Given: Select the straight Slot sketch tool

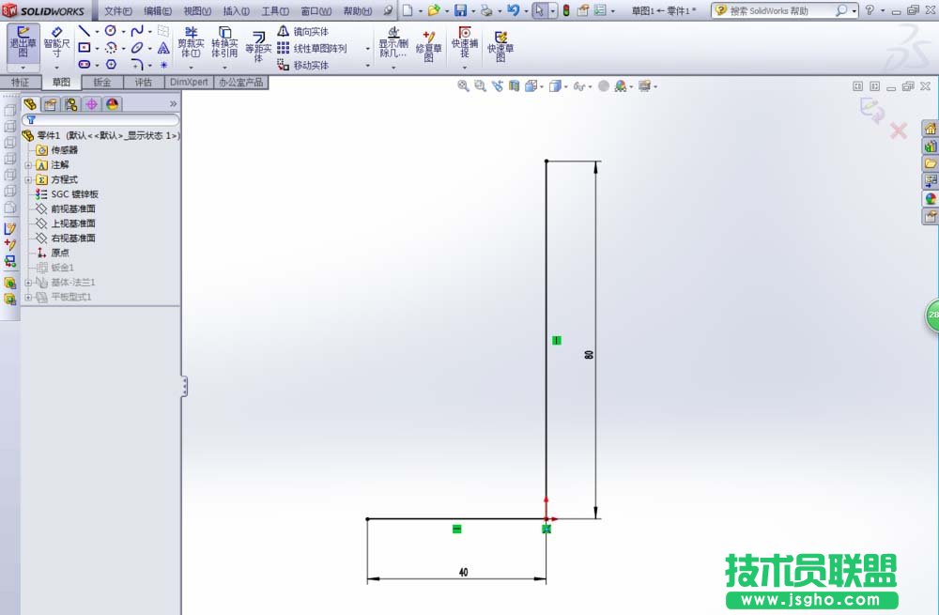Looking at the screenshot, I should (84, 64).
